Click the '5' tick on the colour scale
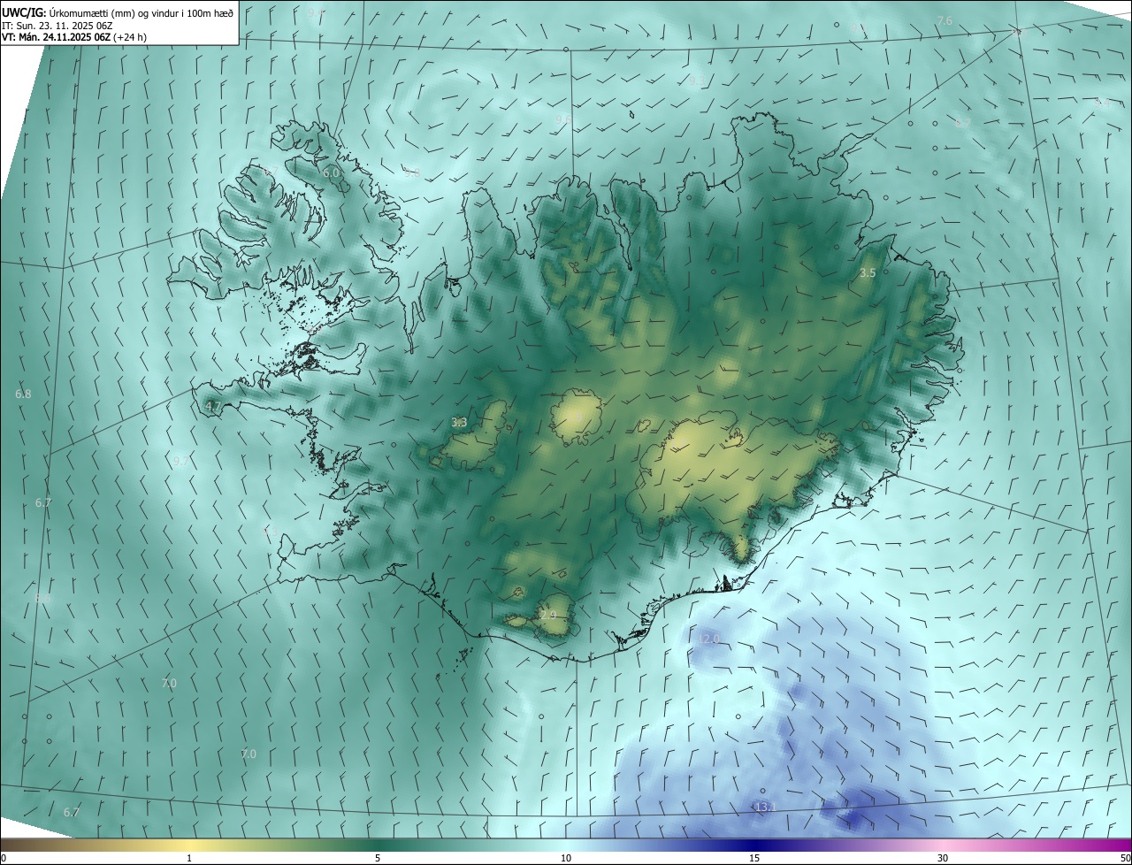1132x865 pixels. [378, 858]
